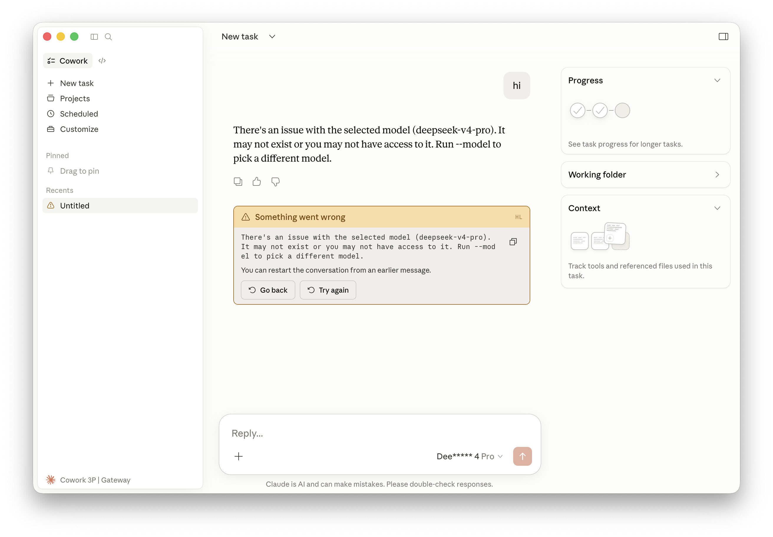Start a New task from sidebar

point(120,83)
